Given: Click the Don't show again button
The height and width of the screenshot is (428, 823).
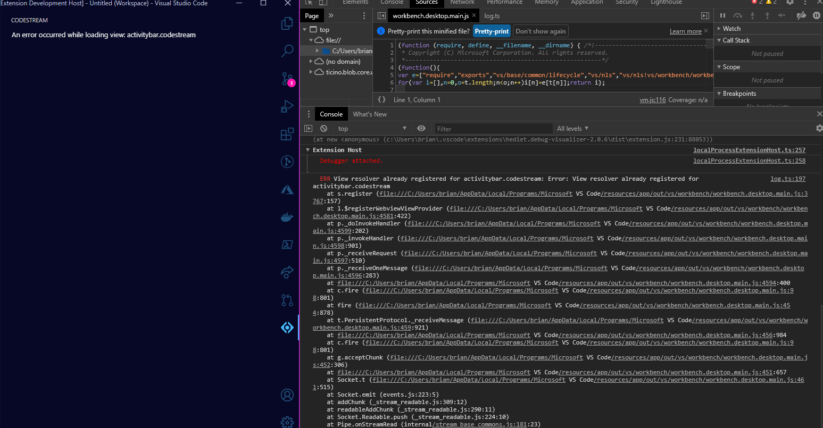Looking at the screenshot, I should click(541, 31).
